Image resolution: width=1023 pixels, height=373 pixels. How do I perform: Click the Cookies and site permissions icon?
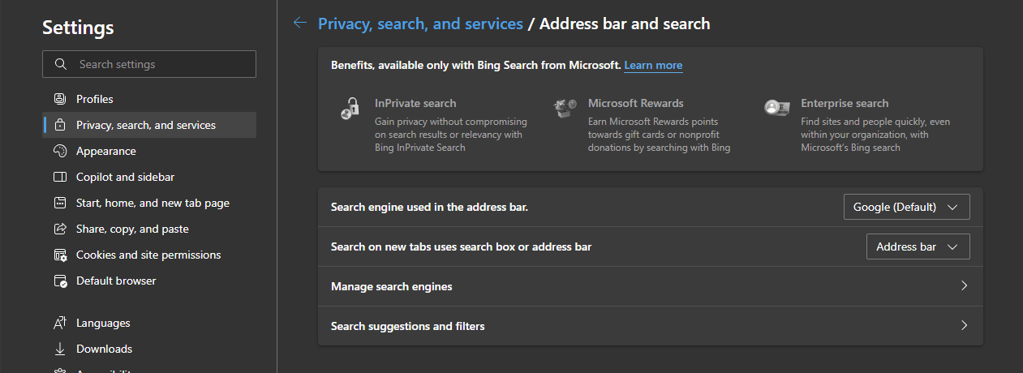point(60,255)
